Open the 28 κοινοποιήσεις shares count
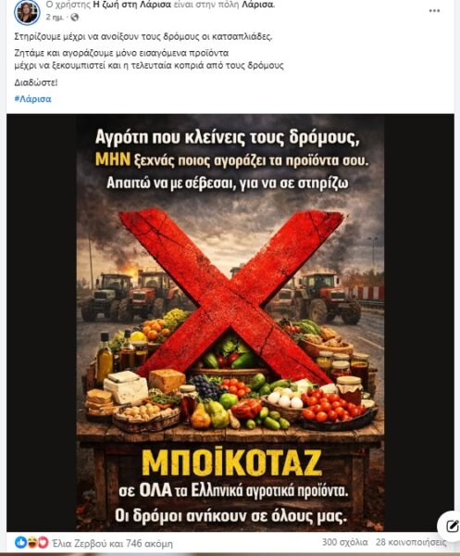The height and width of the screenshot is (556, 460). pyautogui.click(x=411, y=542)
